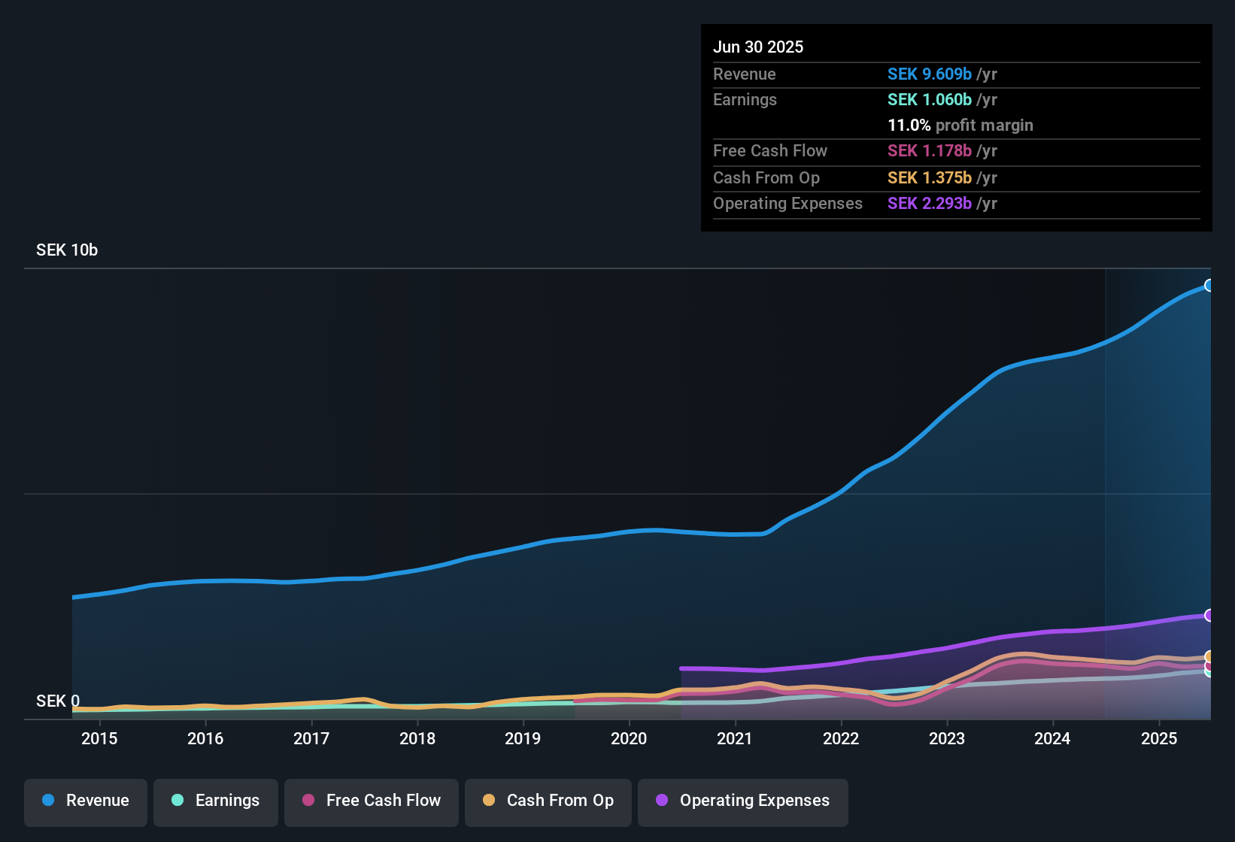Click the orange Cash From Op legend dot
Image resolution: width=1235 pixels, height=842 pixels.
pos(488,801)
